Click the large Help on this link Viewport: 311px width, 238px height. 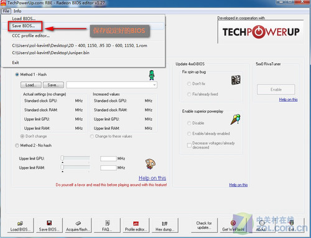pyautogui.click(x=152, y=178)
